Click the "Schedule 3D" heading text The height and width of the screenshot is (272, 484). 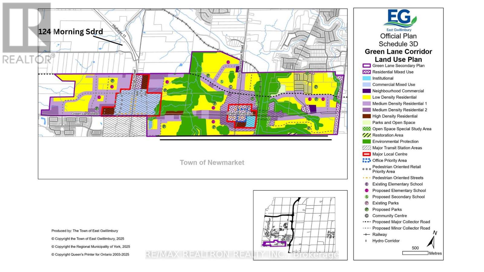point(398,44)
